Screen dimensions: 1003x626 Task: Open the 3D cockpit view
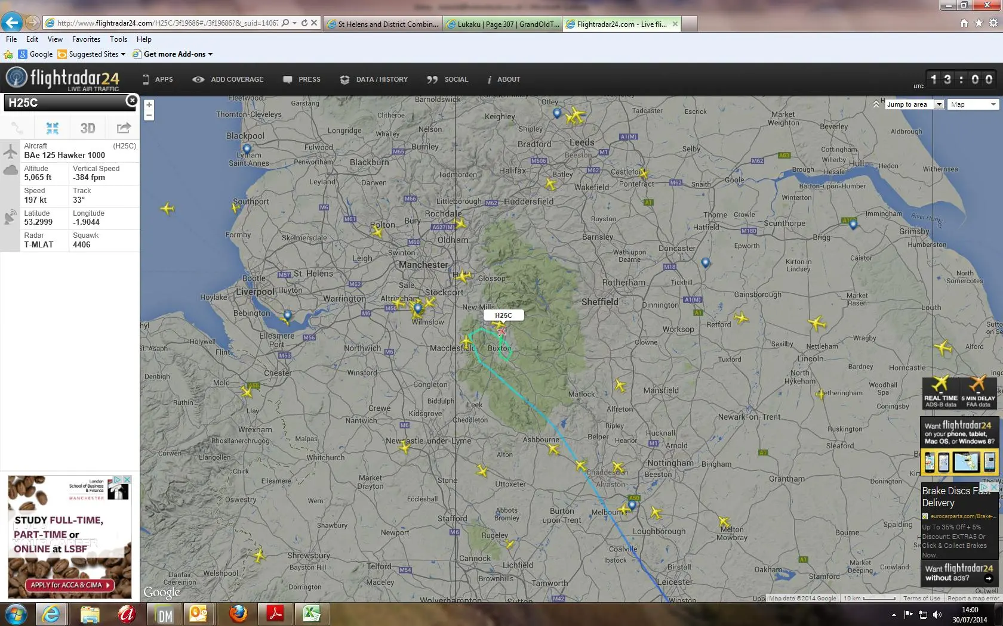point(88,128)
